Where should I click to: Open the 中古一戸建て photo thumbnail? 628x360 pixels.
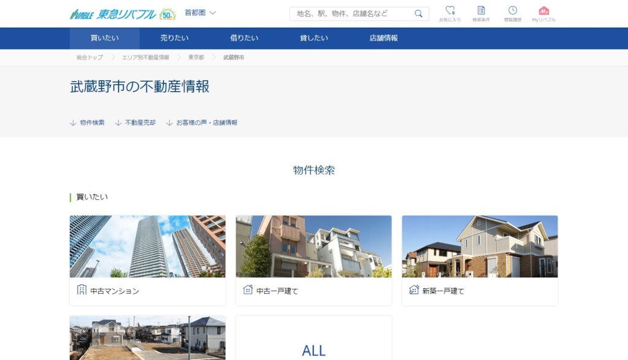click(313, 247)
